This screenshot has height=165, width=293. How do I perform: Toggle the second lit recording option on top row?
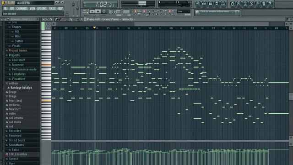click(144, 11)
